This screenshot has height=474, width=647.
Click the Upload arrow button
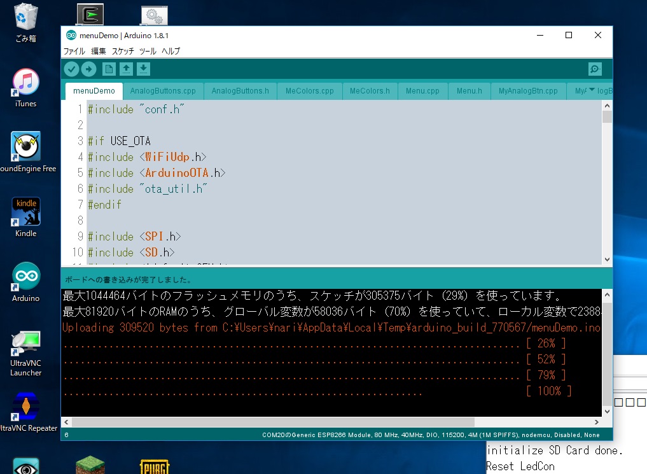tap(89, 69)
